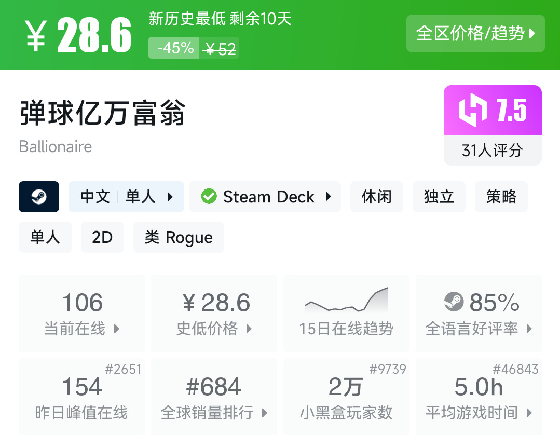
Task: Click the struck-through original price ¥52
Action: (220, 49)
